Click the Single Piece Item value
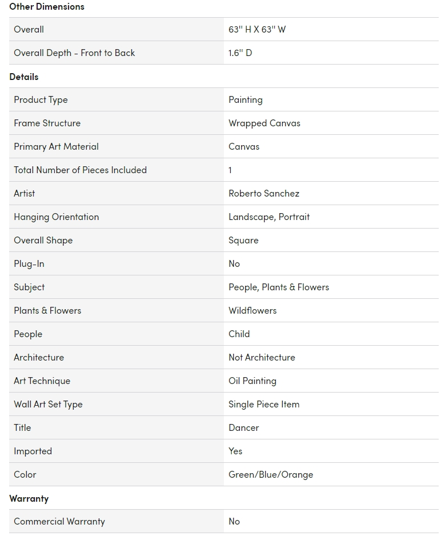The height and width of the screenshot is (540, 441). (x=264, y=405)
